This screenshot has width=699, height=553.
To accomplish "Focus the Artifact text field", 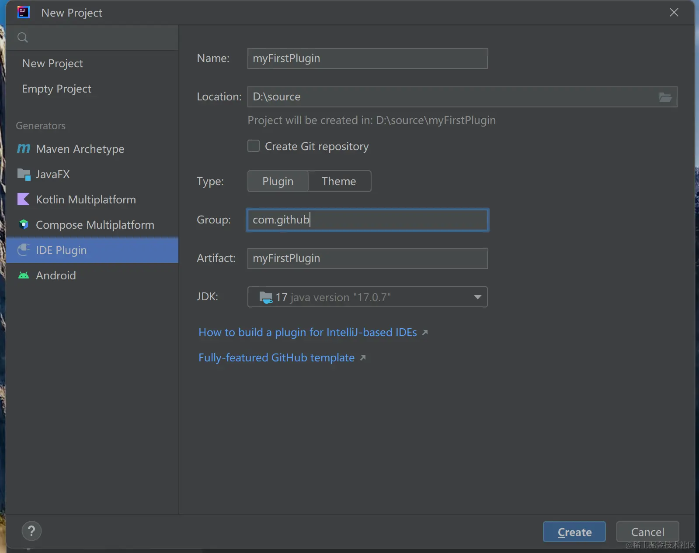I will 367,258.
